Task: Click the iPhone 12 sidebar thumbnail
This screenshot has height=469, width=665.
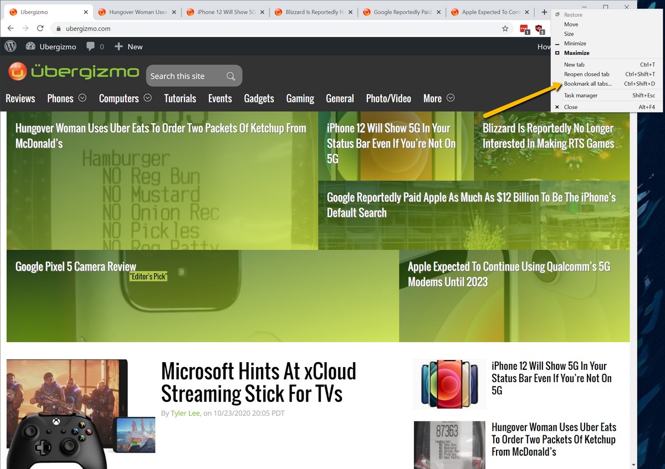Action: point(449,384)
